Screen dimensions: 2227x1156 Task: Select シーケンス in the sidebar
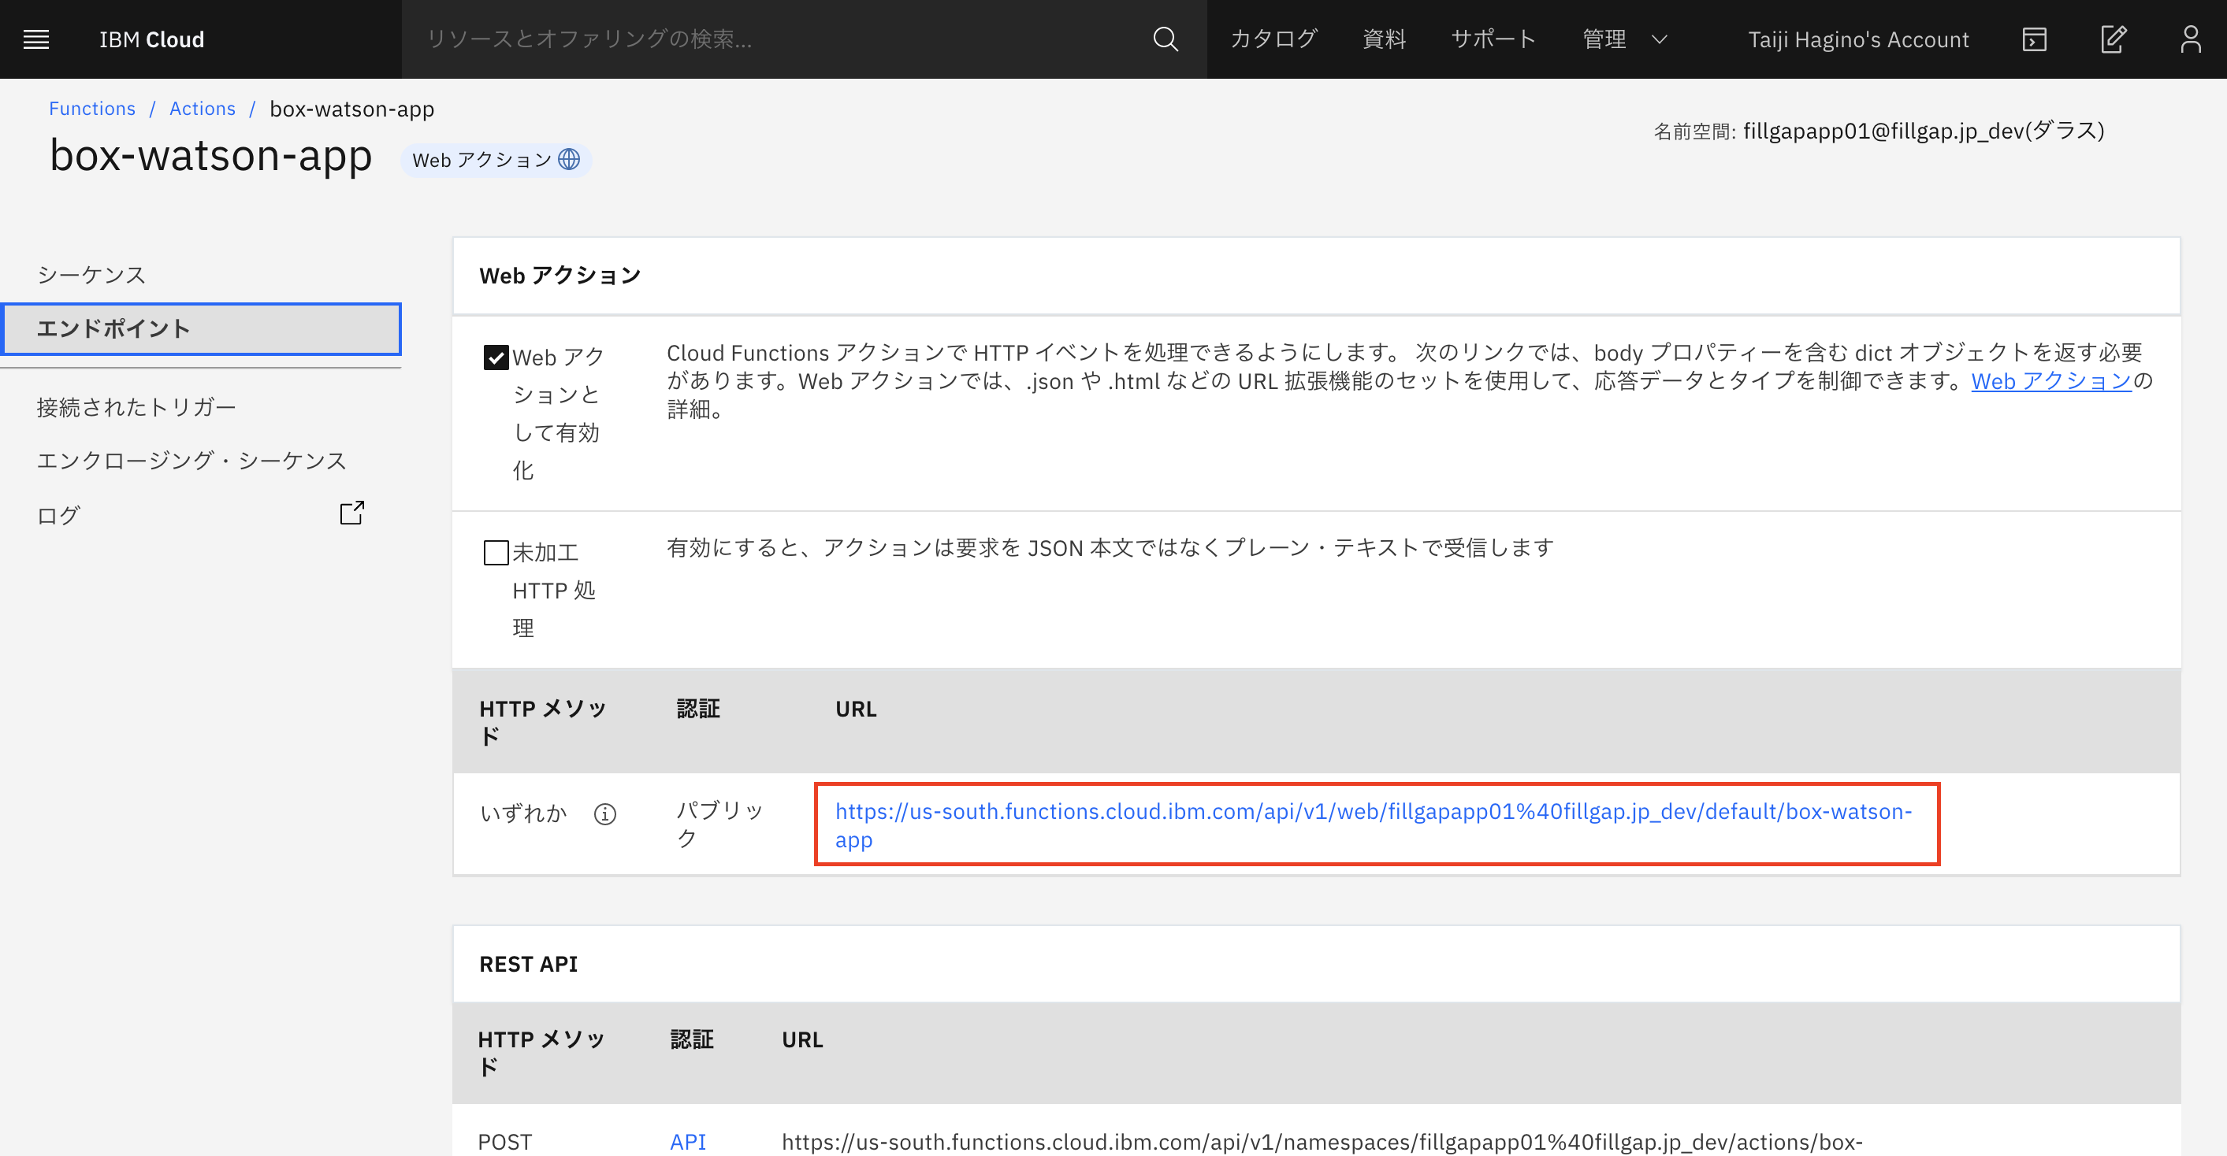click(91, 275)
